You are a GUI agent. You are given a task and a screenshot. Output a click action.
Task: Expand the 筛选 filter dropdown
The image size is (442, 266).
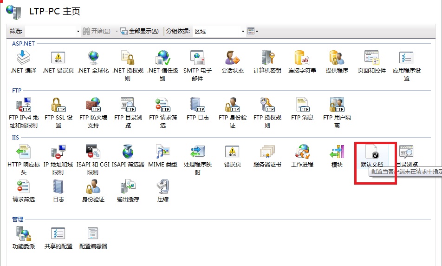tap(78, 31)
